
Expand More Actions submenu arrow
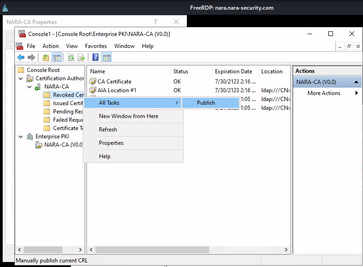(x=357, y=93)
